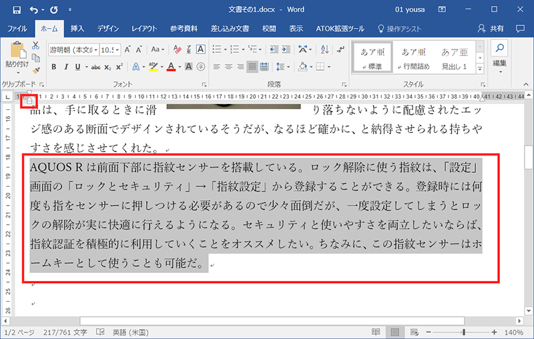Apply enclosed character (circled) icon
Screen dimensions: 534x339
(201, 67)
